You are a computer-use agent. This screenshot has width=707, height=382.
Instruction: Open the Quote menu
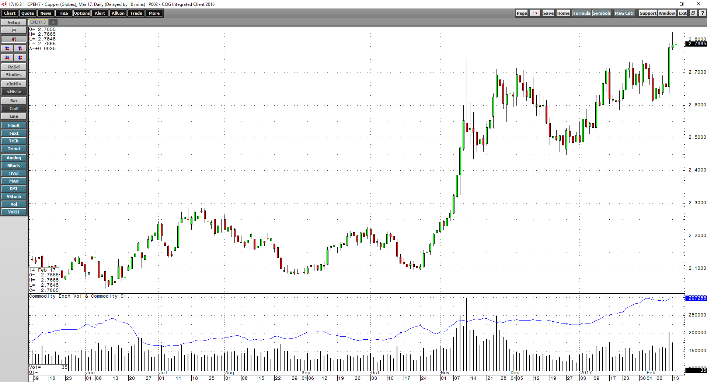pos(28,13)
